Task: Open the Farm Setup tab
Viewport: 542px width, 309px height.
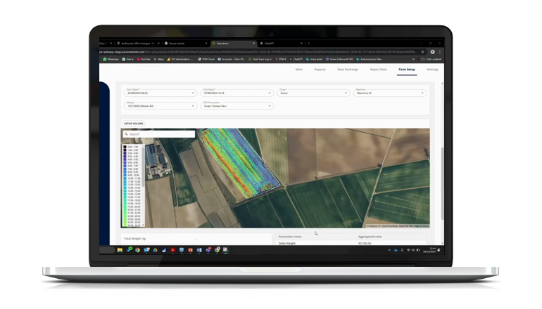Action: click(407, 70)
